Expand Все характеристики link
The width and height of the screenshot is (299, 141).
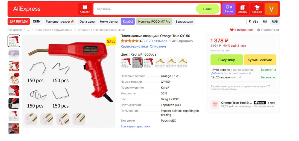[135, 126]
